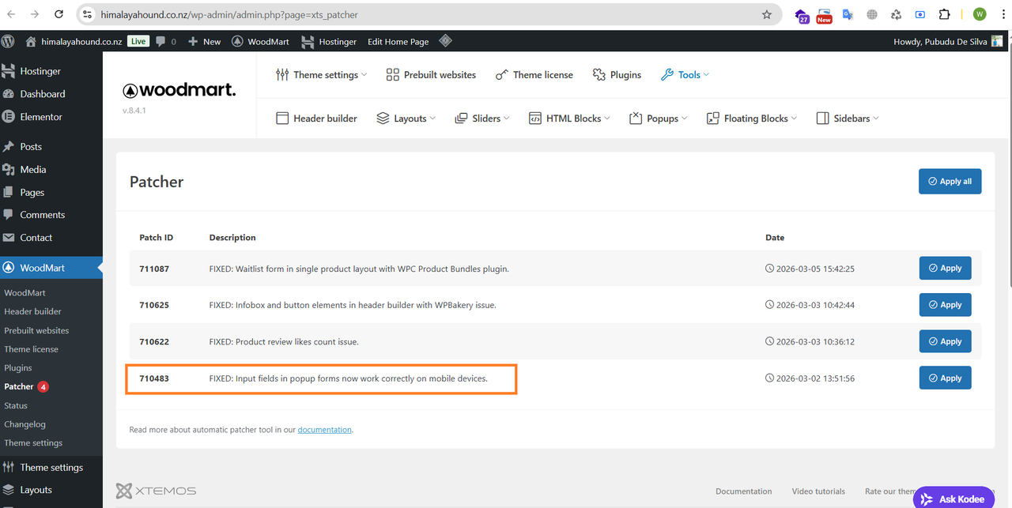
Task: Expand the Tools dropdown
Action: 685,75
